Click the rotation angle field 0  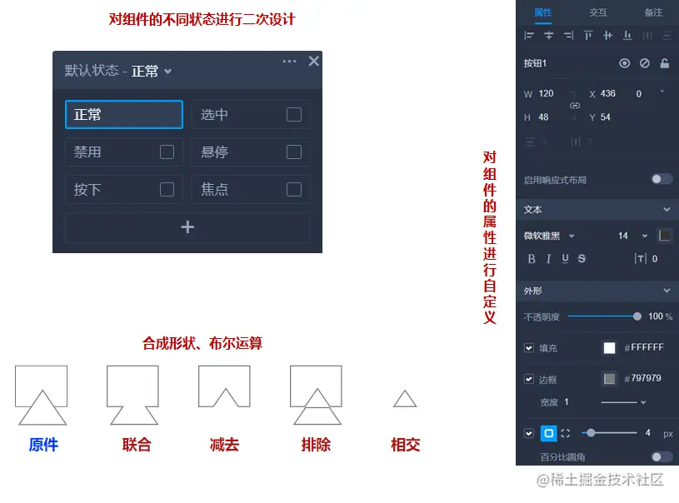[x=639, y=94]
